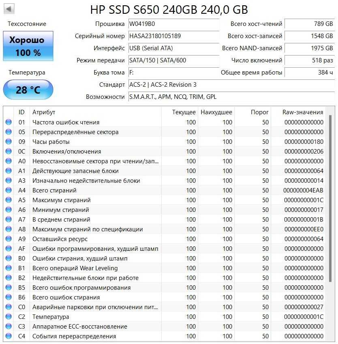Viewport: 338px width, 344px height.
Task: Click the Наихудшее column header
Action: [216, 112]
